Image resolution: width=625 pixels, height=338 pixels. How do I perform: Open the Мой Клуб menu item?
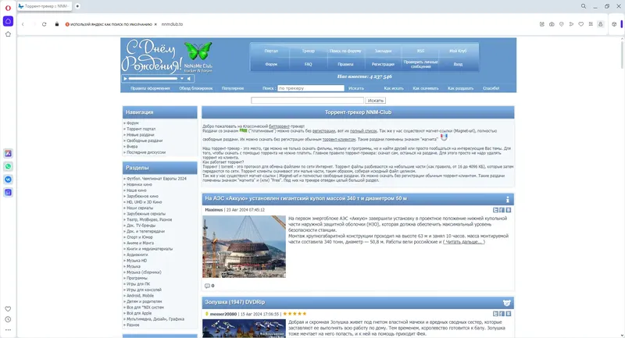(x=458, y=51)
